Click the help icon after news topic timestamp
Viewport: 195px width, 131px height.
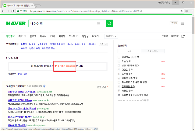[x=147, y=100]
